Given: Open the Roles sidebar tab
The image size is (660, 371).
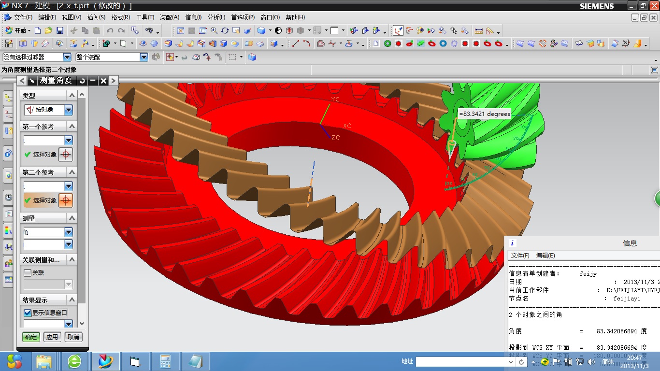Looking at the screenshot, I should [x=8, y=263].
